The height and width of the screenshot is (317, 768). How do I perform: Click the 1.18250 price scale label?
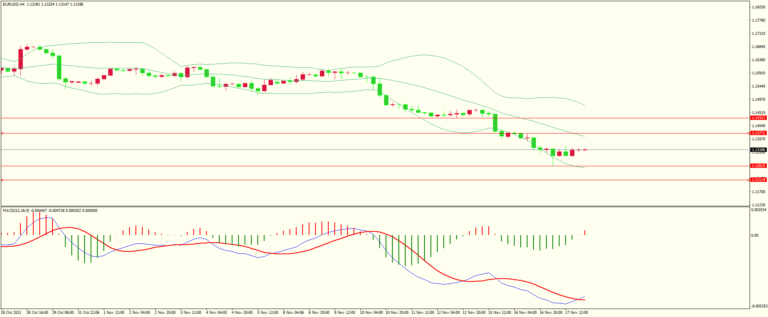(x=758, y=7)
